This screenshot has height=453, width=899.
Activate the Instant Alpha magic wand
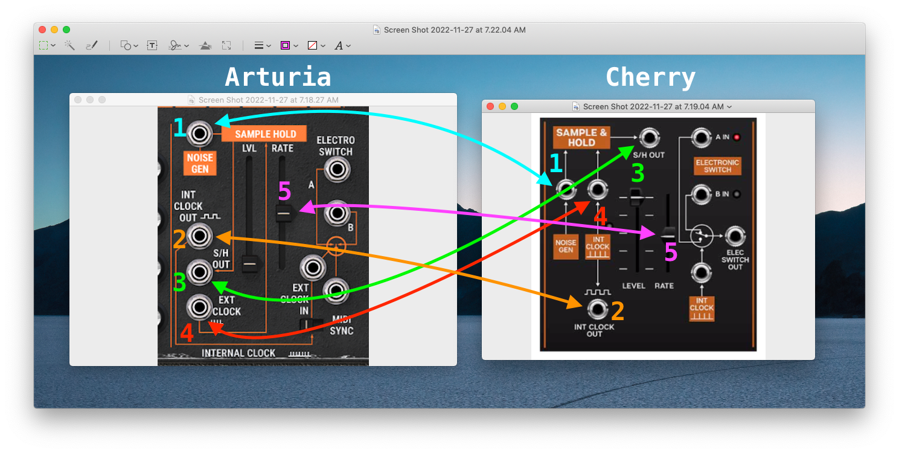pyautogui.click(x=69, y=45)
